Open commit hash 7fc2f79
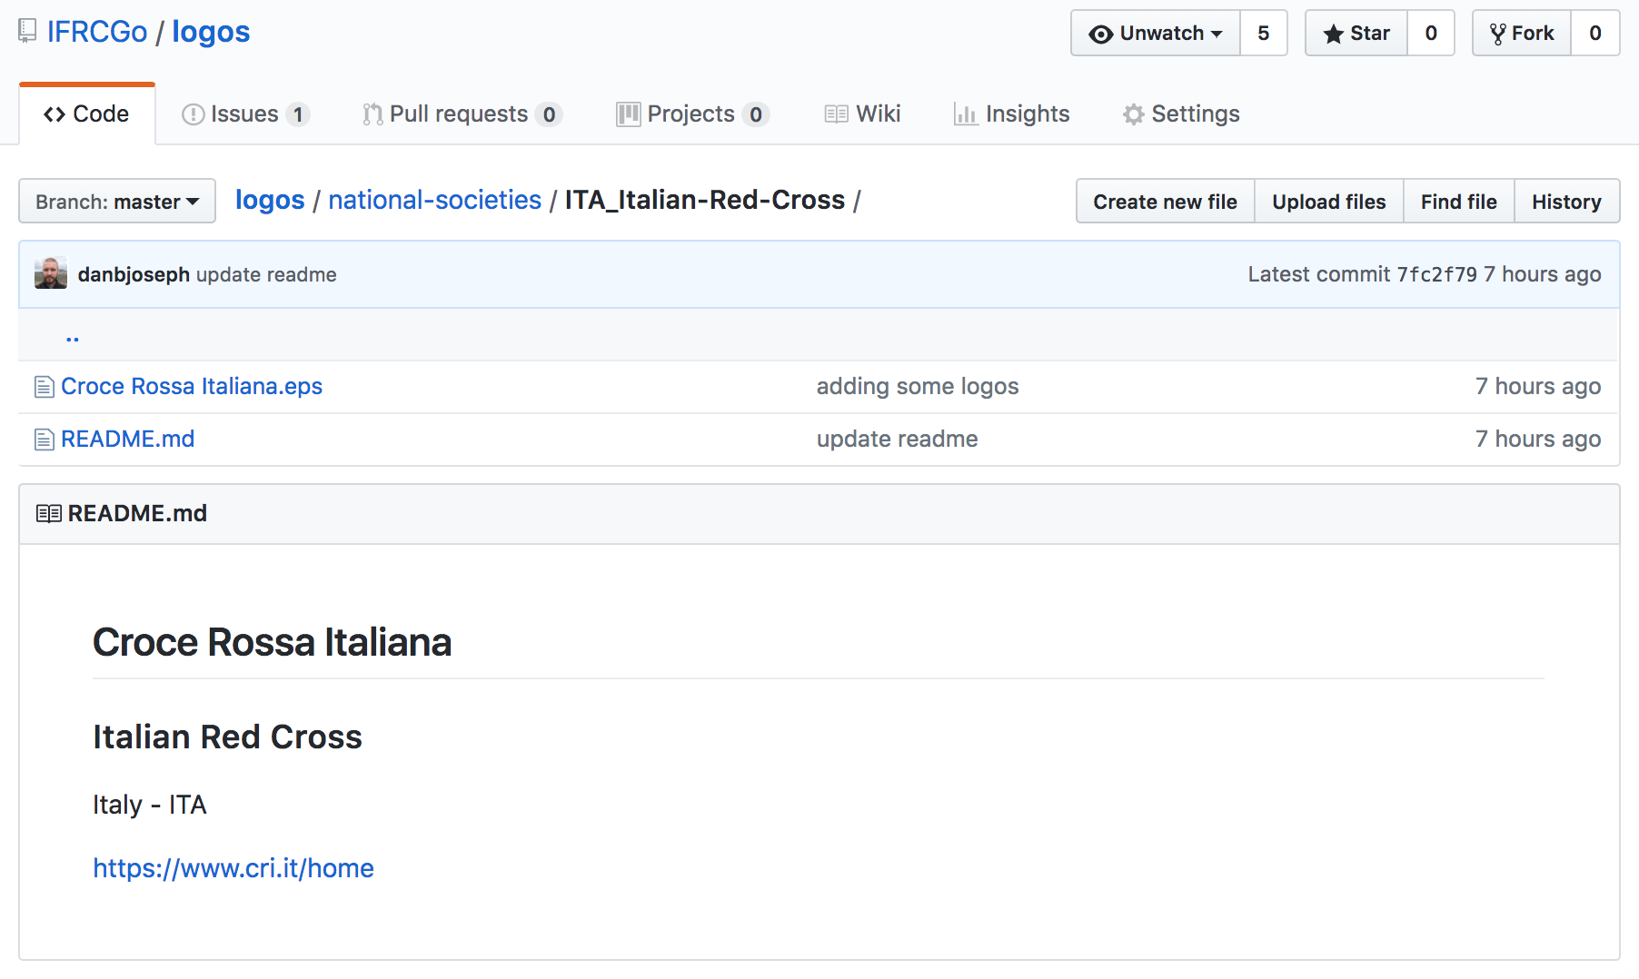This screenshot has width=1639, height=979. [x=1437, y=274]
